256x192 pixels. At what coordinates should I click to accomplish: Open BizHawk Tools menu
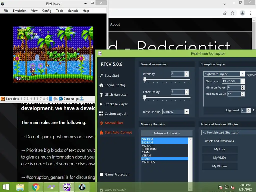(x=59, y=10)
